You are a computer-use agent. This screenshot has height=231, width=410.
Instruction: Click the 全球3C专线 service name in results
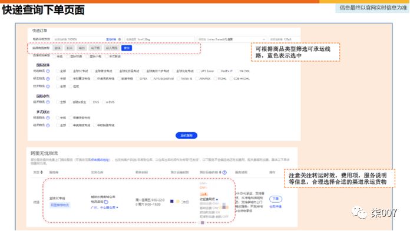[57, 198]
